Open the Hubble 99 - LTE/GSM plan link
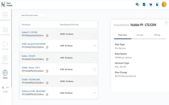The height and width of the screenshot is (105, 169). point(30,32)
